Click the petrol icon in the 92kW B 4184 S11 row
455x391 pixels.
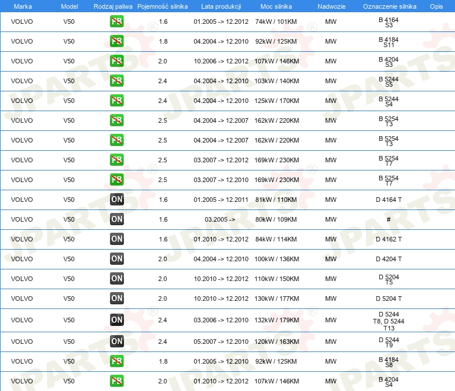click(x=116, y=41)
